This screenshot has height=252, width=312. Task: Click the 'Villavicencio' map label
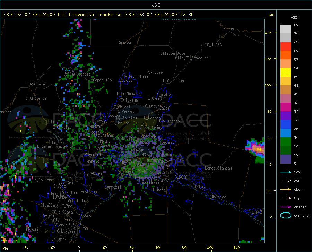77,74
